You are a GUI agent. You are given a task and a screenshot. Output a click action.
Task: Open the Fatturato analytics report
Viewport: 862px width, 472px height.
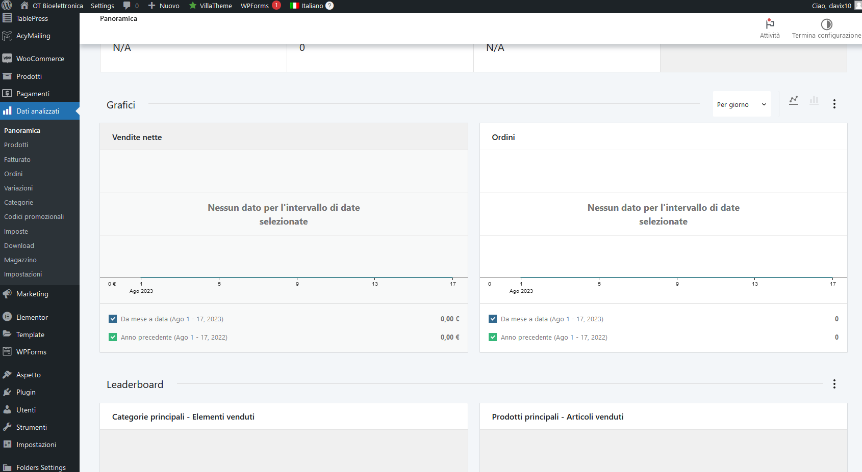pyautogui.click(x=17, y=159)
